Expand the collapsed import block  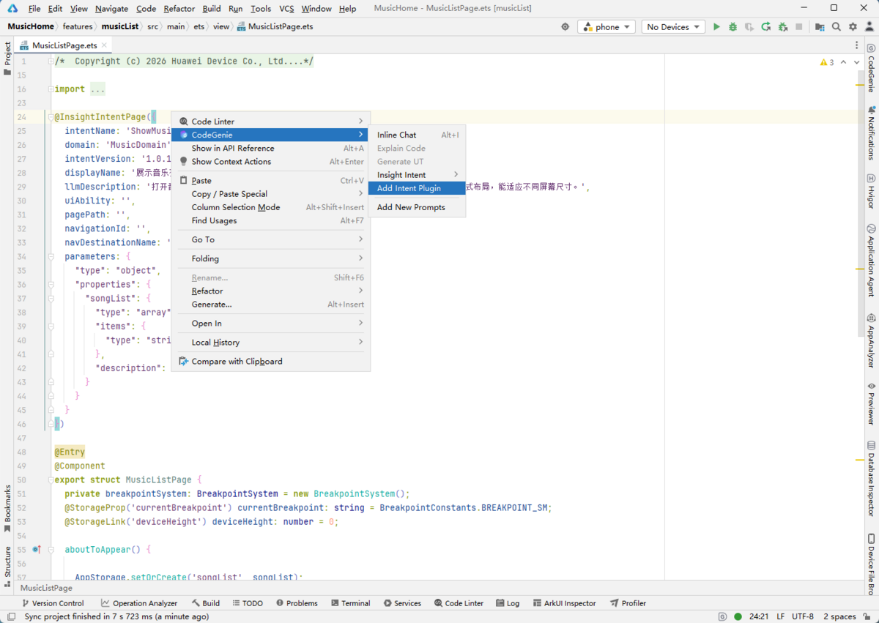click(x=97, y=89)
